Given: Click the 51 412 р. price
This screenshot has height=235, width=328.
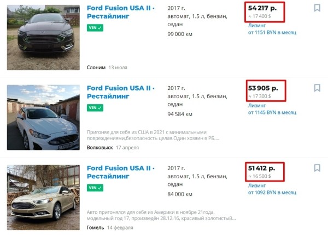Looking at the screenshot, I should 262,168.
